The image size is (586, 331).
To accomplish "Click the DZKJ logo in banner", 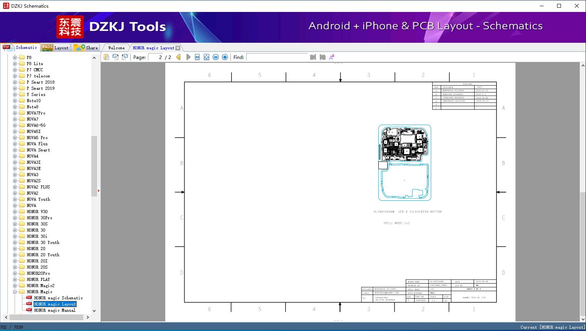I will (x=70, y=27).
